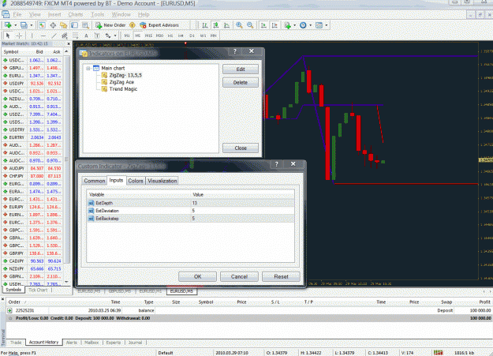Open the Templates icon

pyautogui.click(x=319, y=25)
